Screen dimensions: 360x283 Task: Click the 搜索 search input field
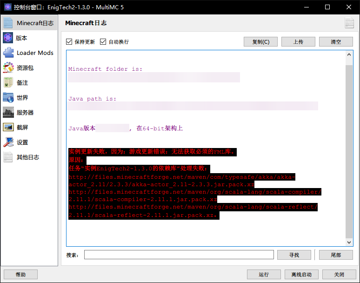179,255
